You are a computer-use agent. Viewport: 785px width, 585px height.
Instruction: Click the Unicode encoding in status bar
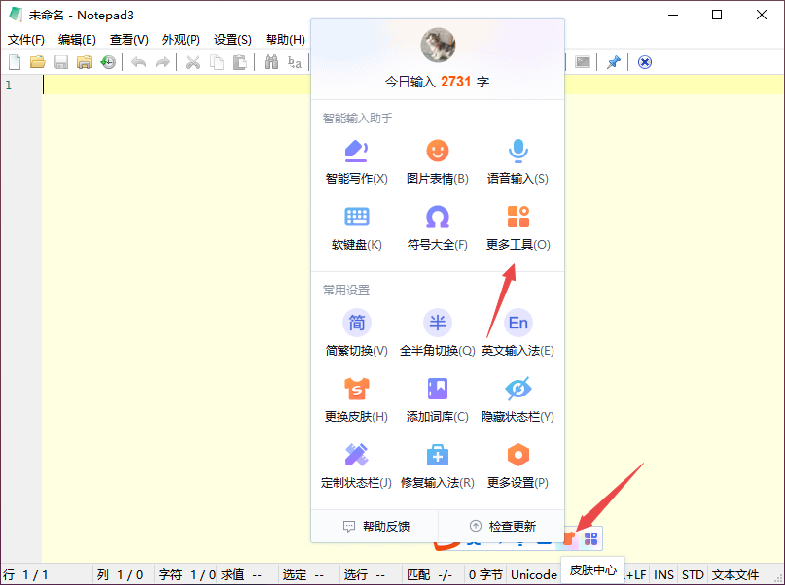[x=534, y=575]
